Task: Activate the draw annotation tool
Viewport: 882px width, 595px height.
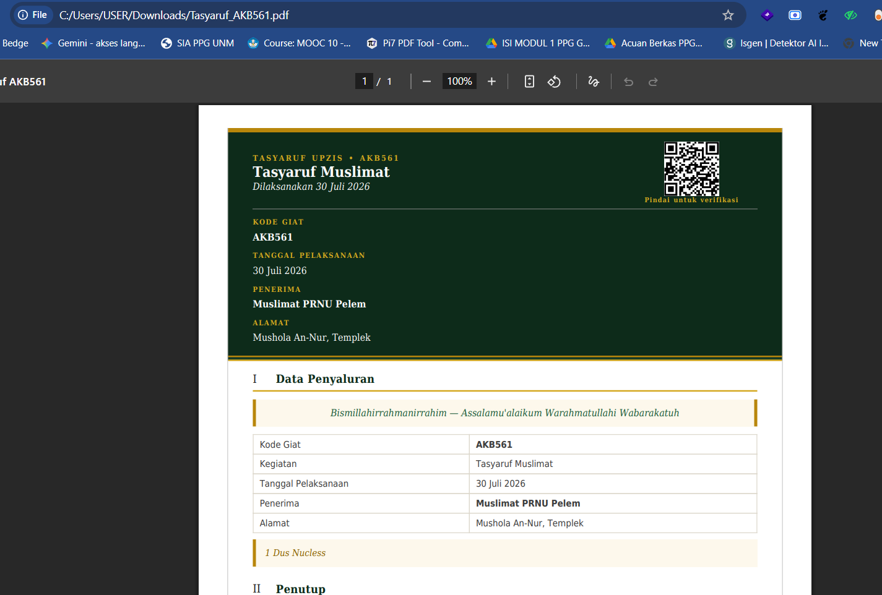Action: click(x=594, y=82)
